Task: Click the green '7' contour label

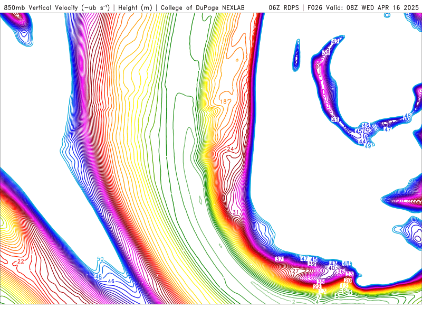Action: click(319, 297)
